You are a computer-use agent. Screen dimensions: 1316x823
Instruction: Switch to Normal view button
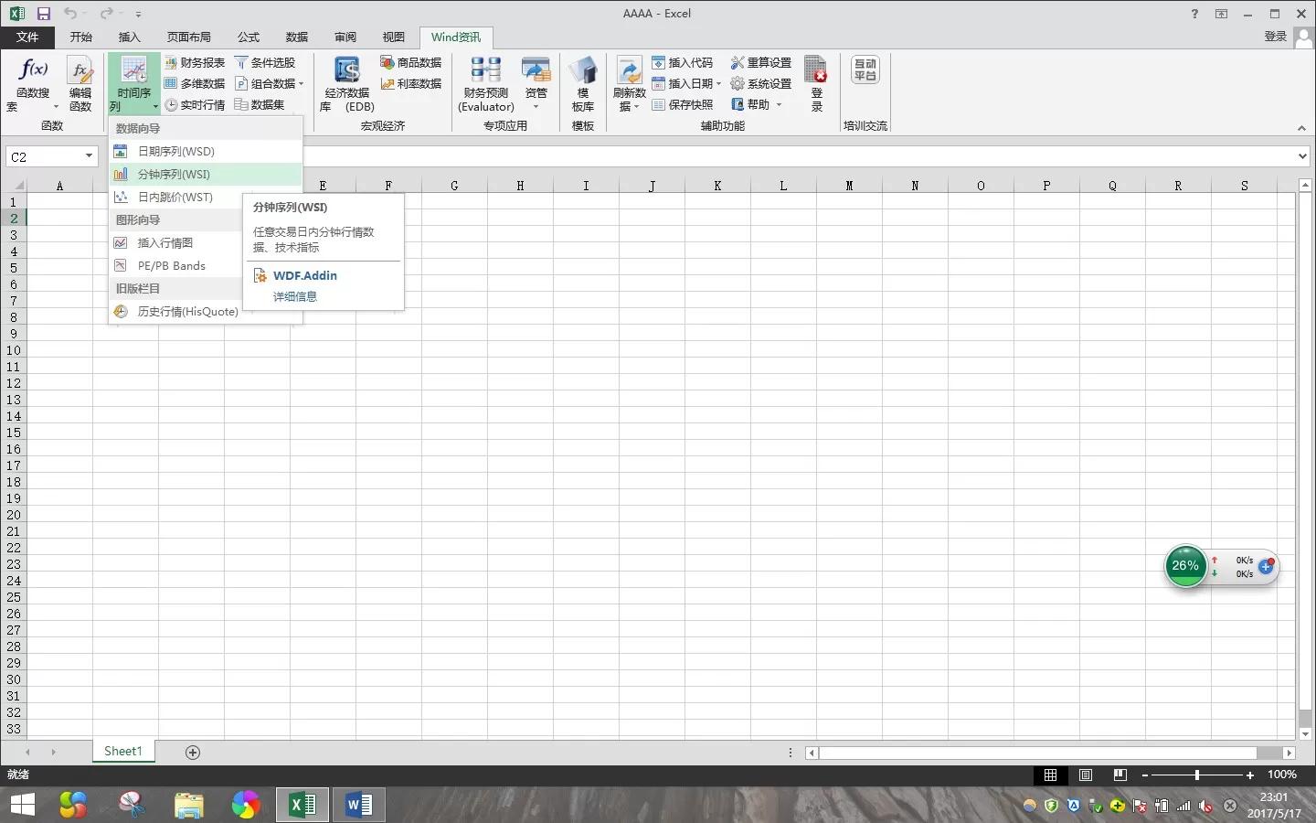coord(1050,775)
